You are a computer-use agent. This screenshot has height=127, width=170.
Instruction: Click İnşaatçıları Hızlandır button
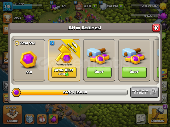pyautogui.click(x=144, y=92)
